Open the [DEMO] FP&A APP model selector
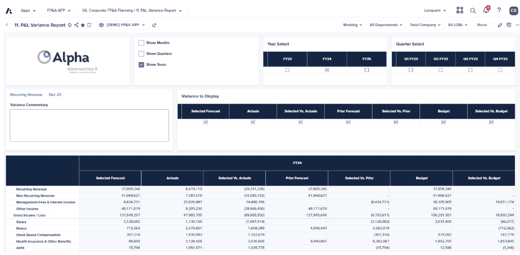The image size is (520, 255). [123, 25]
